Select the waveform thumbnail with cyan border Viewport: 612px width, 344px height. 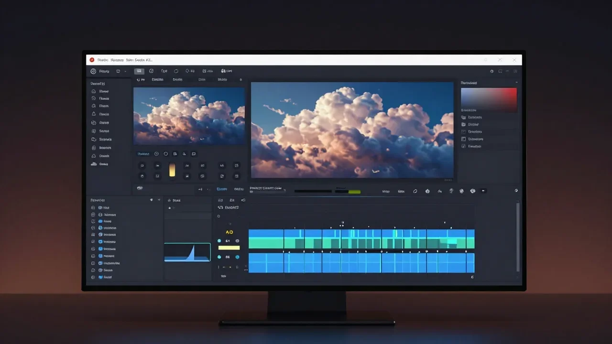[x=187, y=252]
